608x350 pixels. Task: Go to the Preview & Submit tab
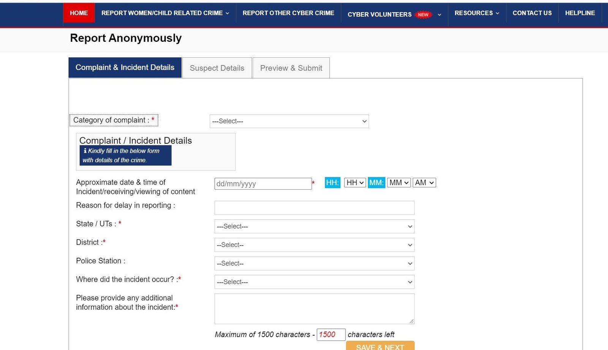point(291,68)
